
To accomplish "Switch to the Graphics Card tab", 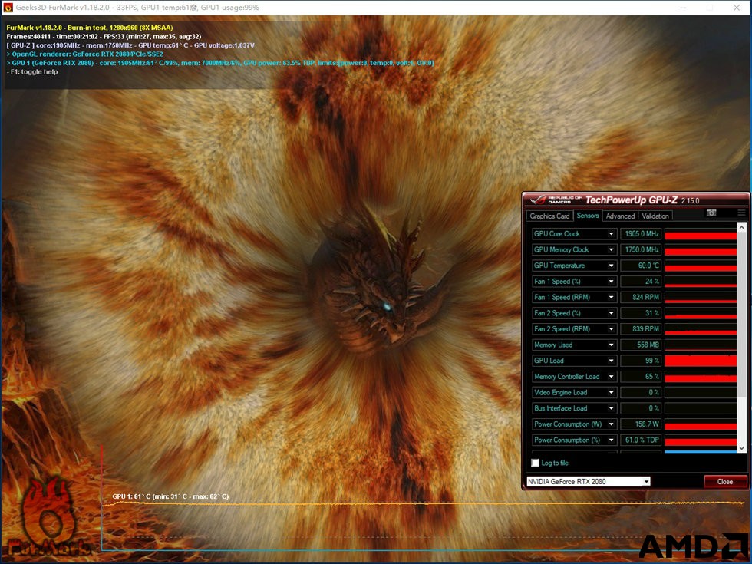I will point(549,216).
